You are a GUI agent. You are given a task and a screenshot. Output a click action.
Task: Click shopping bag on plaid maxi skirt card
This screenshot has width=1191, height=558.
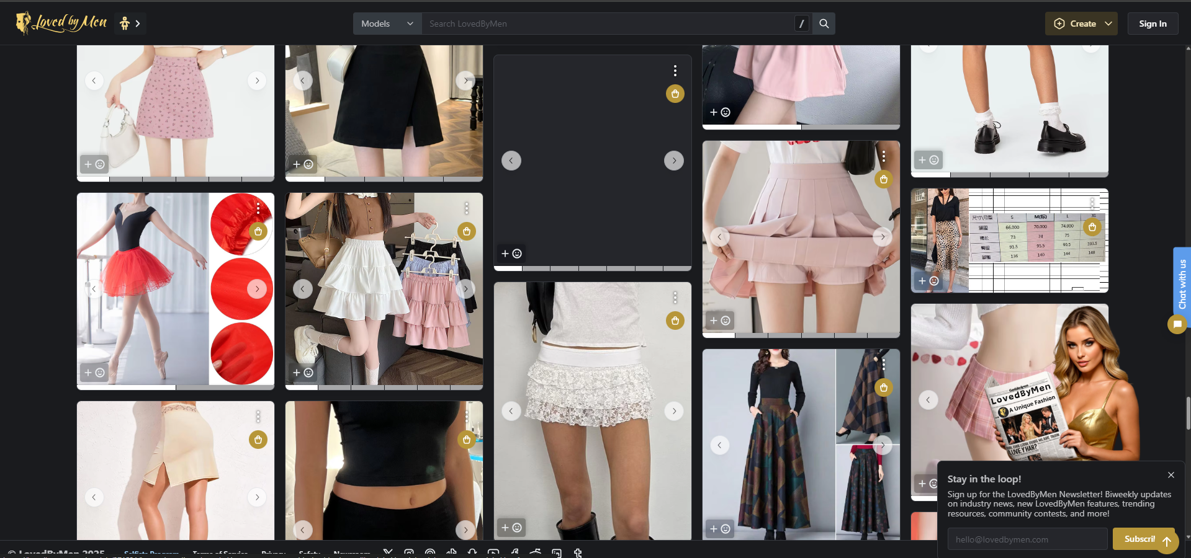[884, 387]
